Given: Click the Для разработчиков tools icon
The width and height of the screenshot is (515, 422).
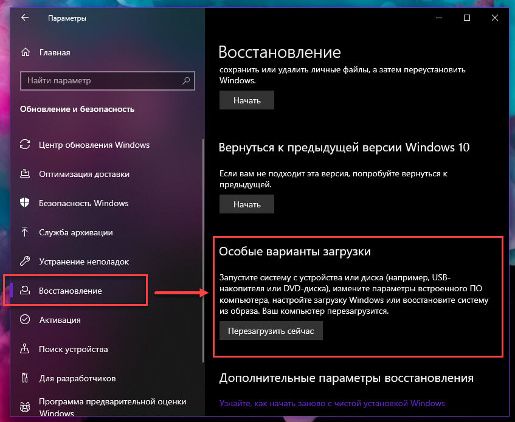Looking at the screenshot, I should (x=25, y=378).
